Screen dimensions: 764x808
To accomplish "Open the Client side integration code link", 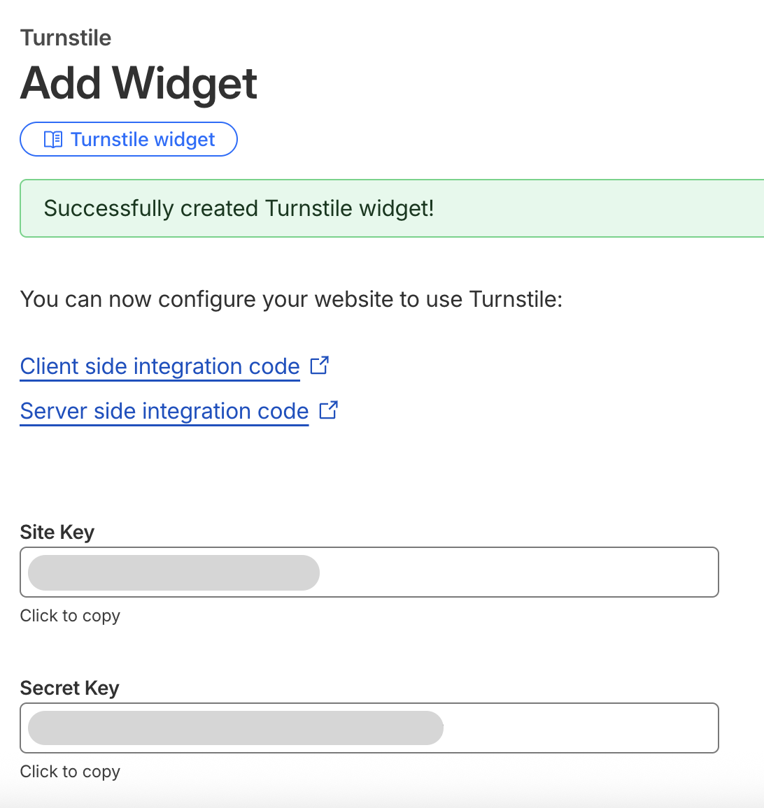I will (160, 366).
